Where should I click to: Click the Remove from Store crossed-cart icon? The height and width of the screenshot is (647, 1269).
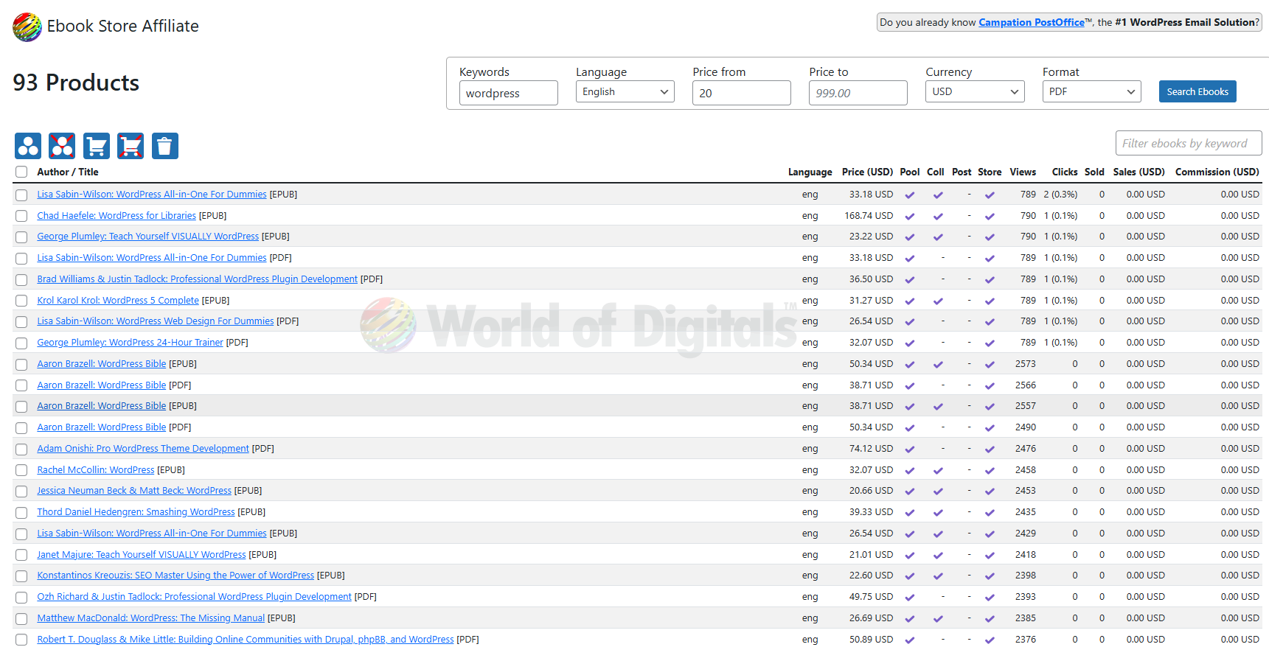(x=131, y=146)
